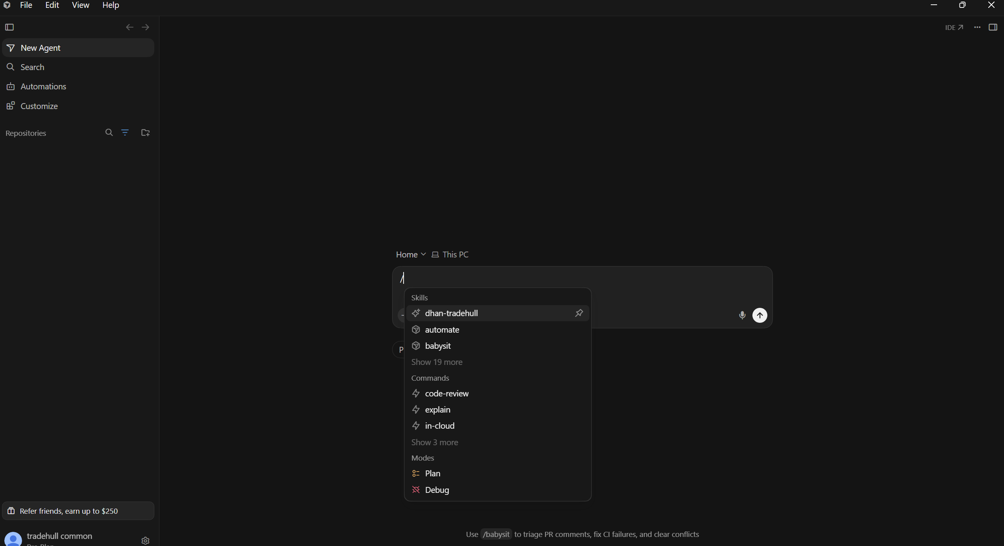Viewport: 1004px width, 546px height.
Task: Open New Agent in the sidebar
Action: 78,48
